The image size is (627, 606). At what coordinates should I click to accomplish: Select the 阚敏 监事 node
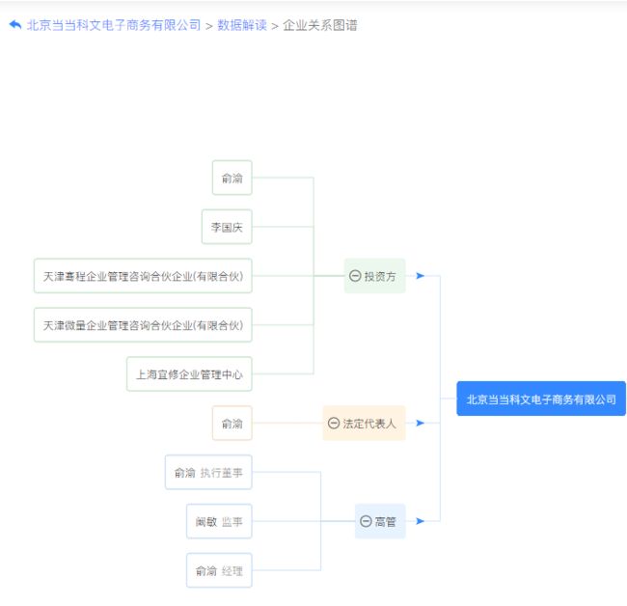(x=219, y=522)
